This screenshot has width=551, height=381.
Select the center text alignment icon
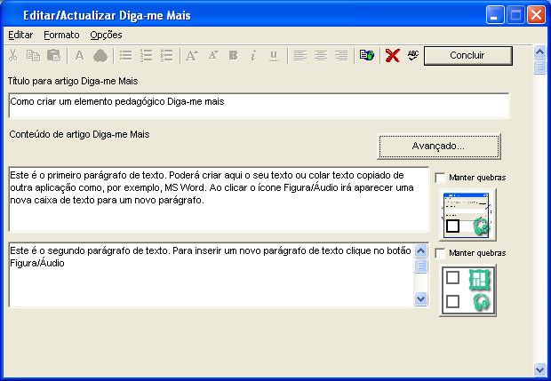point(321,56)
